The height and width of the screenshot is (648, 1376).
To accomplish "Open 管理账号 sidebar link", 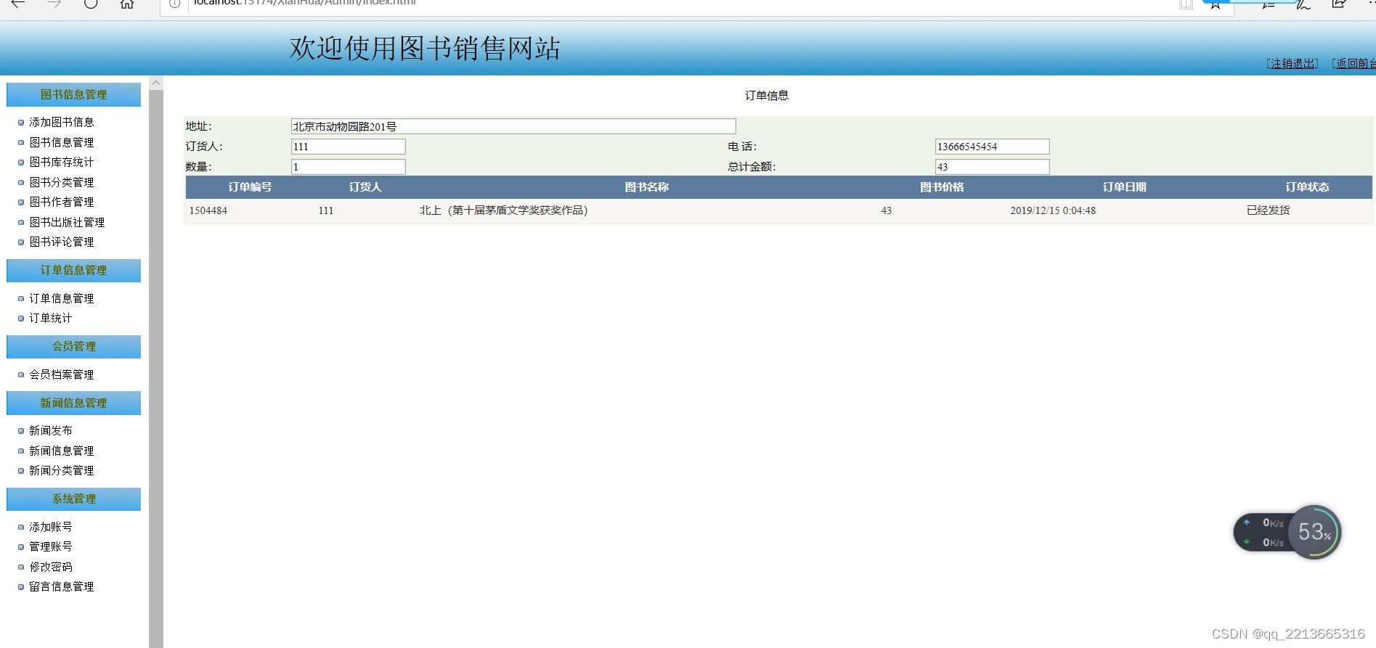I will [x=51, y=546].
